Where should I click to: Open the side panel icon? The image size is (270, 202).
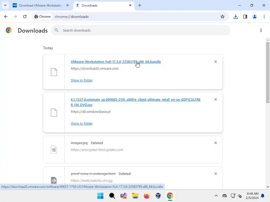tap(245, 17)
